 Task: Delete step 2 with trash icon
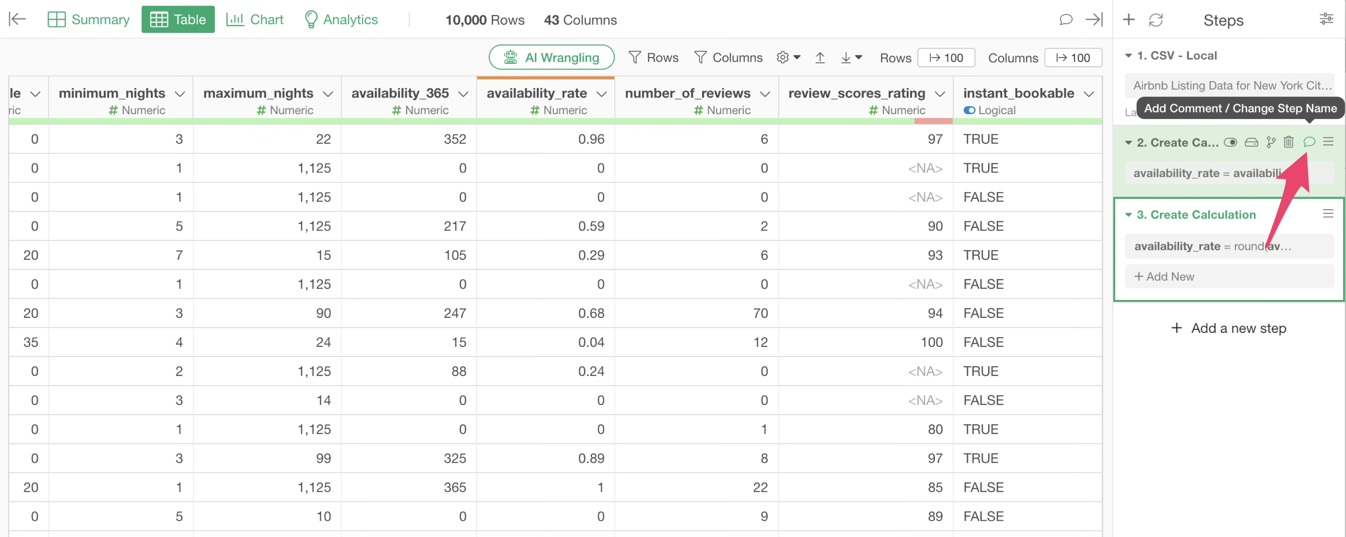(x=1289, y=142)
